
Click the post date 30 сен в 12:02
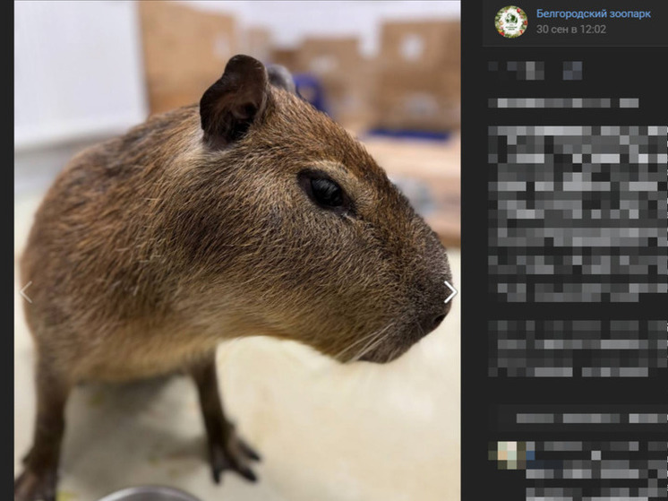pyautogui.click(x=570, y=30)
